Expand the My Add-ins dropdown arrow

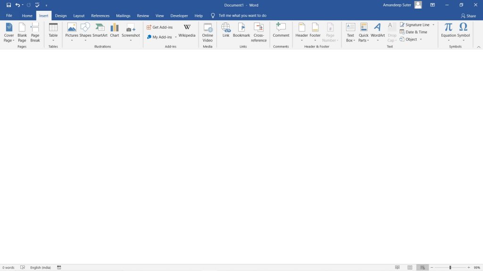176,37
